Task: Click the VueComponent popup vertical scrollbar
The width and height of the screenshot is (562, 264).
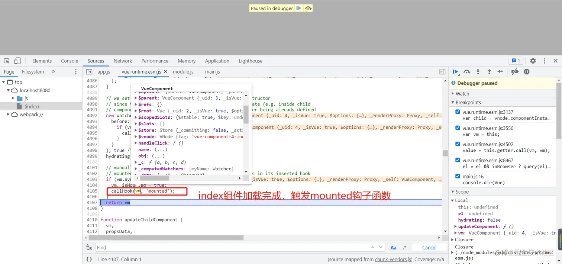Action: (x=246, y=115)
